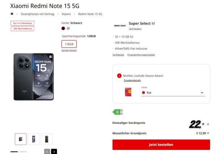Show the second phone thumbnail image
Image resolution: width=217 pixels, height=154 pixels.
[x=34, y=139]
